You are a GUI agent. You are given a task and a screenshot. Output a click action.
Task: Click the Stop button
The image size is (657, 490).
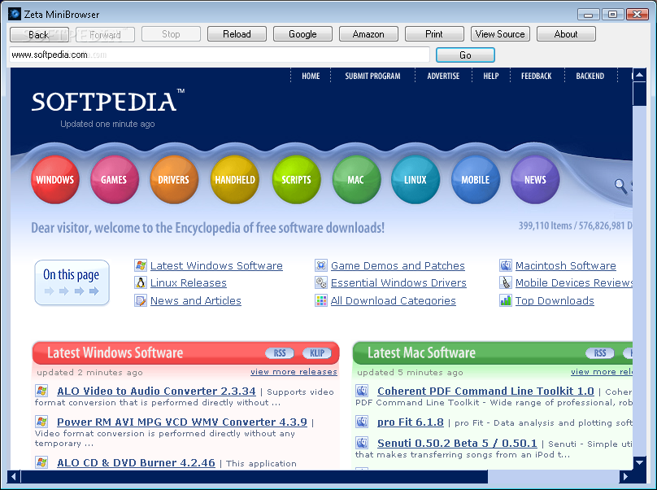coord(171,34)
